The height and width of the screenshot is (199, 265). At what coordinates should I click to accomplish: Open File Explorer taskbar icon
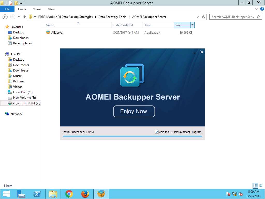(53, 194)
